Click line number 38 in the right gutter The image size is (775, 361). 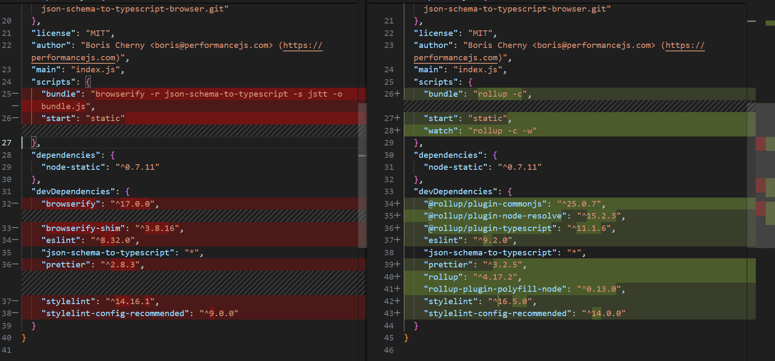389,252
